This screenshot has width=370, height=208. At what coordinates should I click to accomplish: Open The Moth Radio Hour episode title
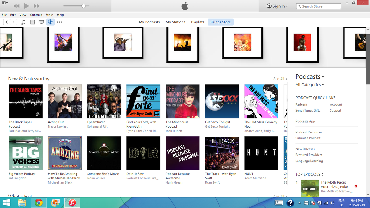[335, 184]
